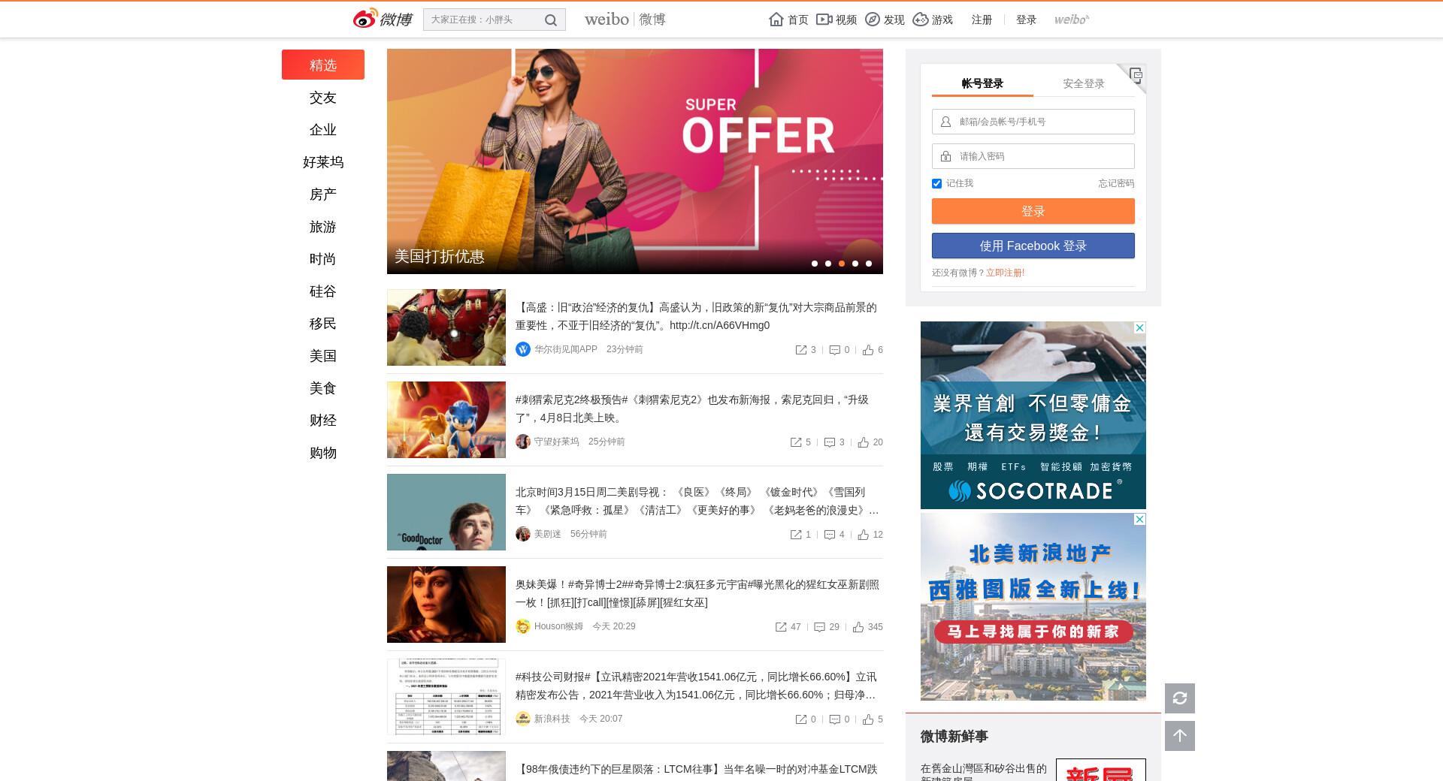Open the home (首页) icon in the top bar
Image resolution: width=1443 pixels, height=781 pixels.
tap(776, 20)
